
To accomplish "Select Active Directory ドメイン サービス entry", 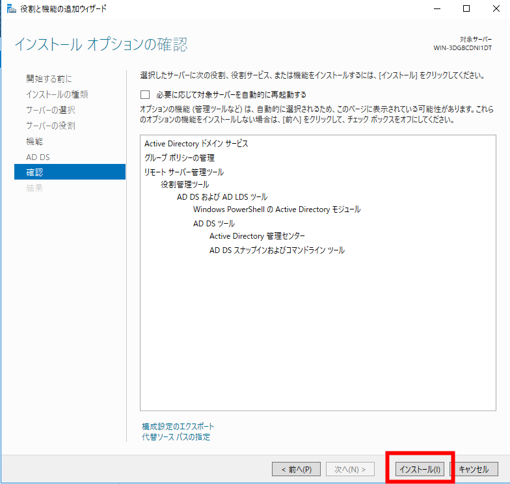I will [196, 143].
